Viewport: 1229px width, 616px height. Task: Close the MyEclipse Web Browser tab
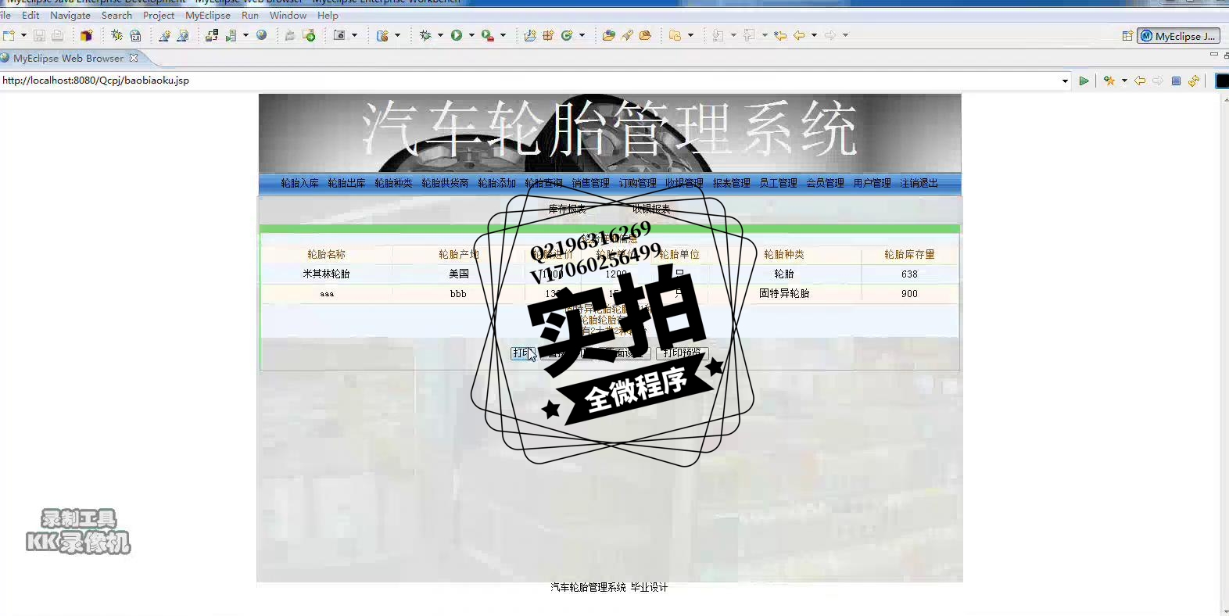pyautogui.click(x=134, y=58)
